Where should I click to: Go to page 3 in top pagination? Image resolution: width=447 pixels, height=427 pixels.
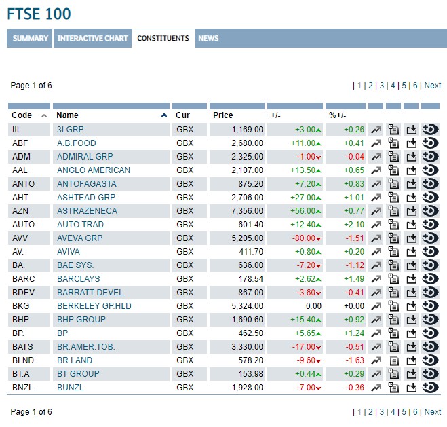(x=382, y=86)
